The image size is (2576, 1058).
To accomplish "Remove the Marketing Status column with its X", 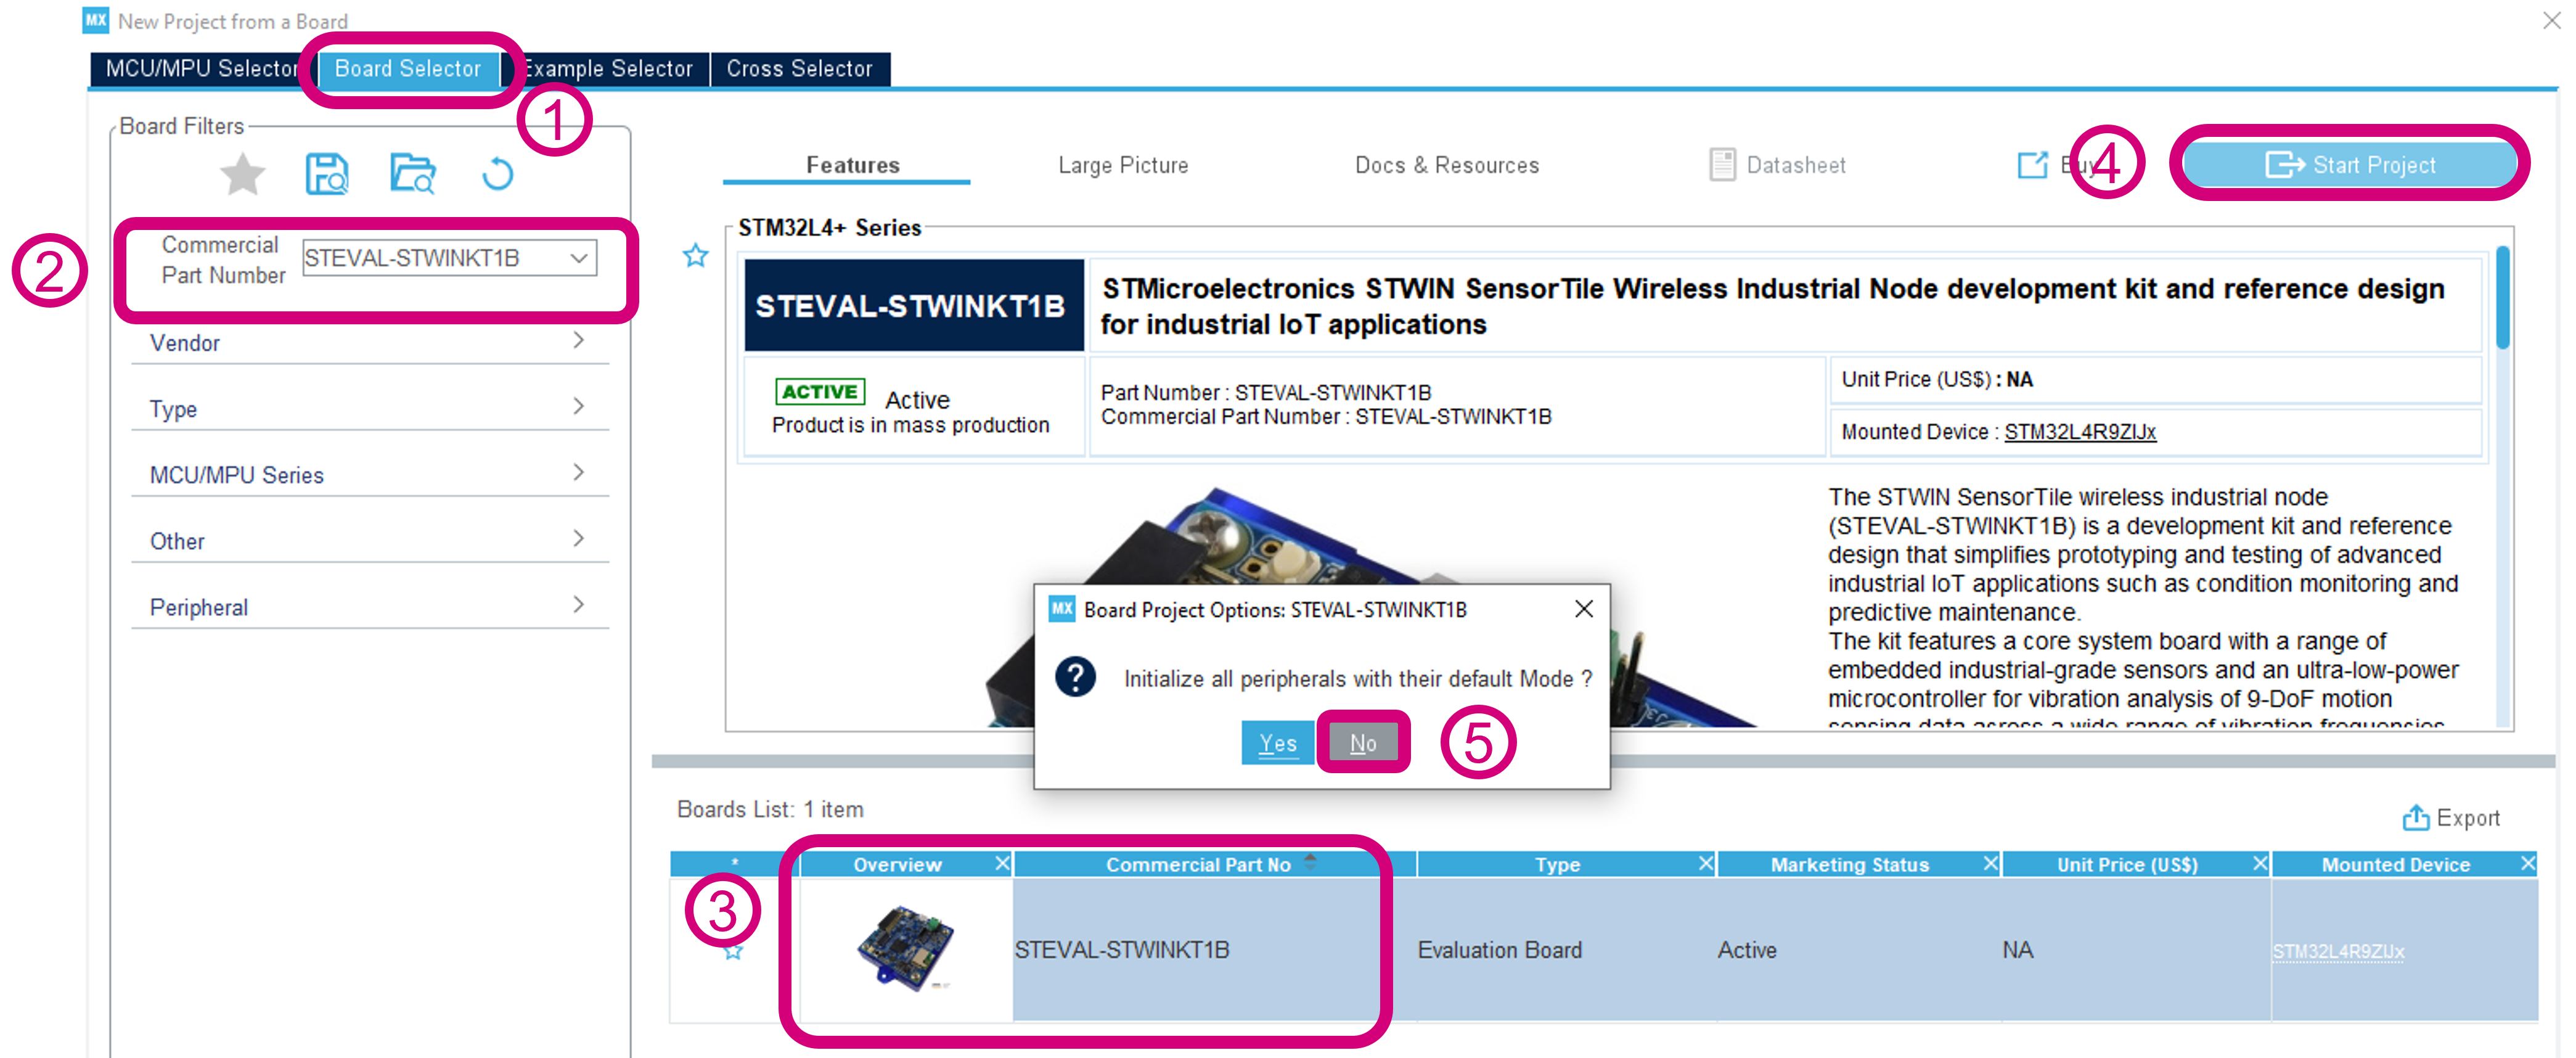I will tap(1990, 863).
